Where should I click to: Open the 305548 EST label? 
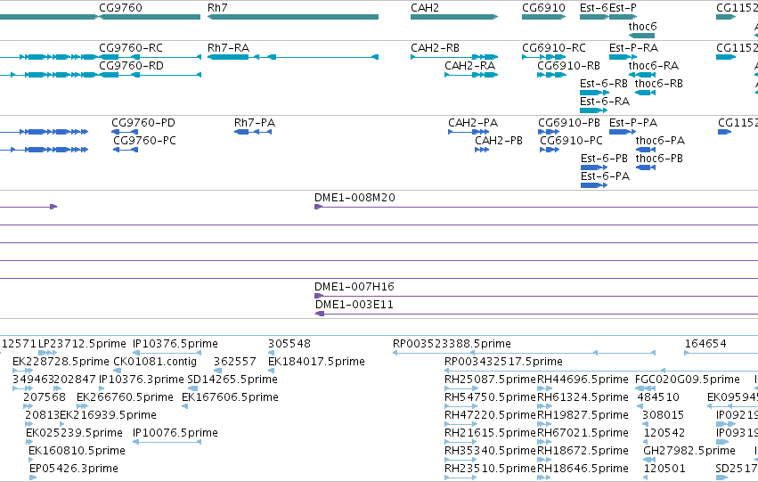[x=289, y=344]
